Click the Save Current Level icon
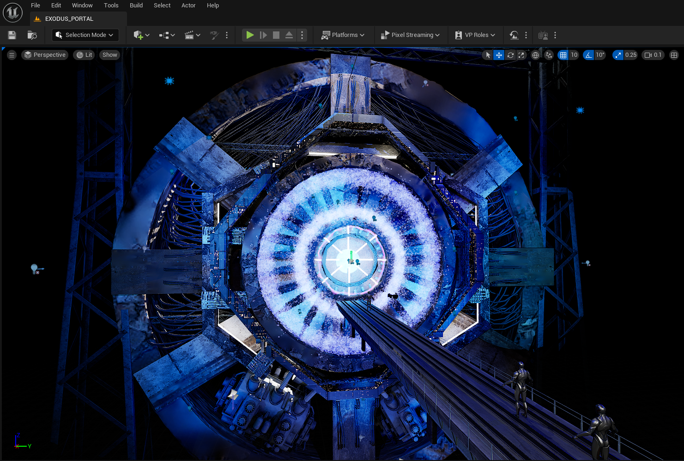Image resolution: width=684 pixels, height=461 pixels. [11, 35]
